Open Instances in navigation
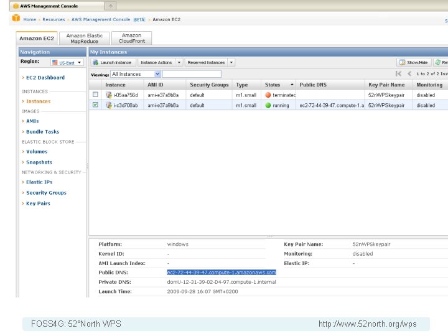Viewport: 448px width, 336px height. tap(39, 101)
